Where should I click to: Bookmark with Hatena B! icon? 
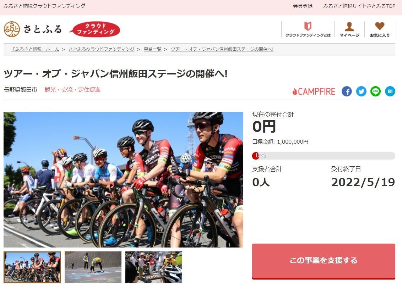click(x=390, y=91)
